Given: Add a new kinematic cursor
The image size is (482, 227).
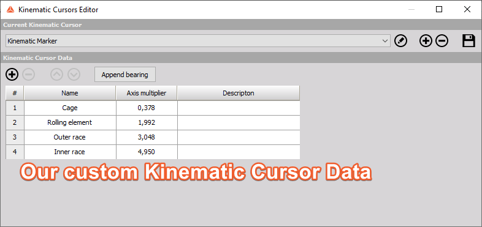Looking at the screenshot, I should [x=426, y=41].
